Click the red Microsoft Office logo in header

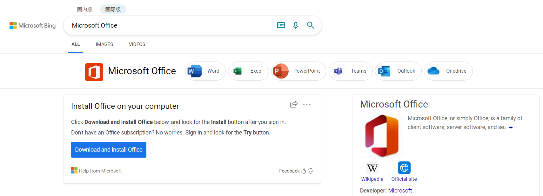(94, 72)
